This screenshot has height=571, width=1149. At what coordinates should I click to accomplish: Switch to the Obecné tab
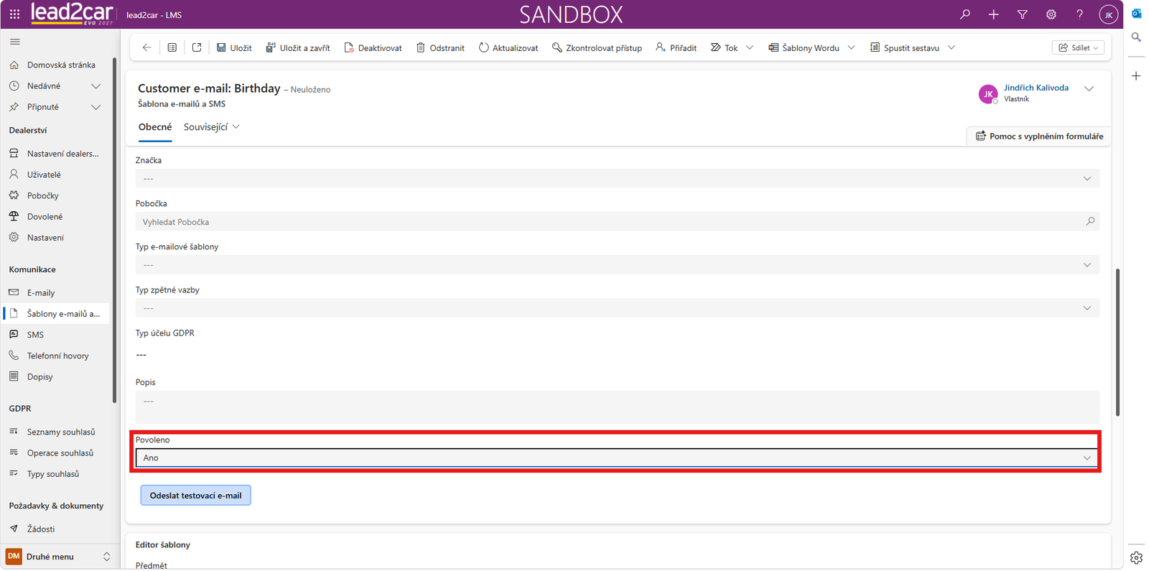tap(155, 127)
